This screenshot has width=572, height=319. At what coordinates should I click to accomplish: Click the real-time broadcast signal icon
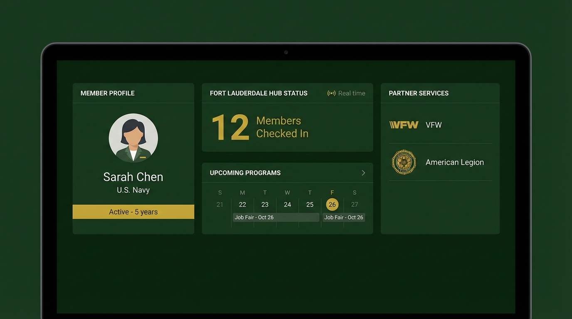(331, 93)
